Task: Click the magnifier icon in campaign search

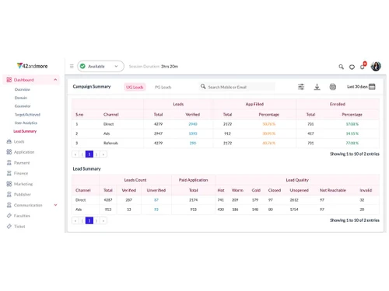Action: pyautogui.click(x=203, y=86)
